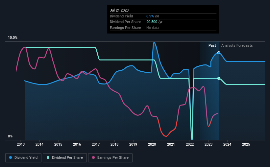Viewport: 270px width, 167px height.
Task: Click the tooltip Dividend Yield row label
Action: (121, 16)
